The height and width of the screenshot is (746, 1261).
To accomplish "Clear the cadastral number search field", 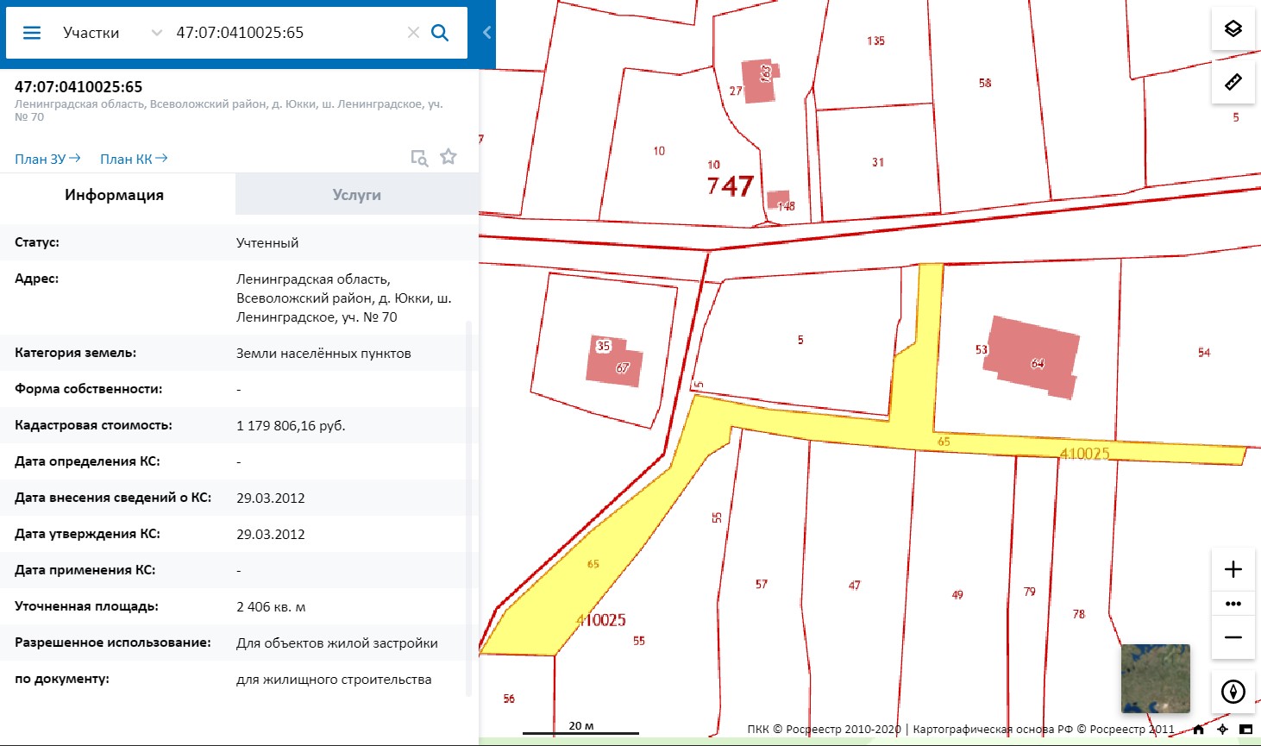I will tap(413, 33).
